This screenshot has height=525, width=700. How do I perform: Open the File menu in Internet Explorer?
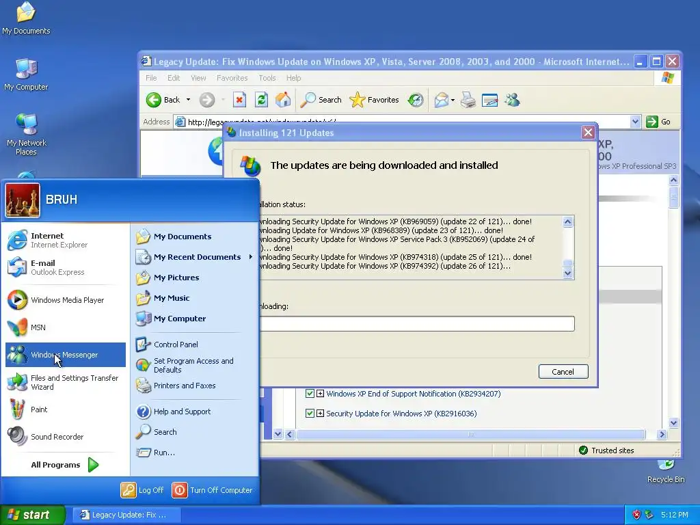pos(151,78)
